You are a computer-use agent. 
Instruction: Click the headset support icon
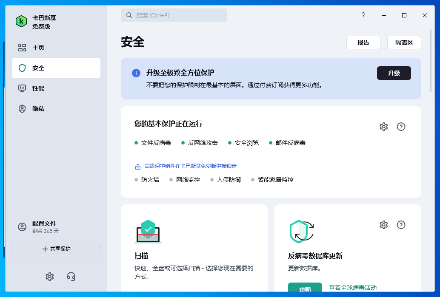click(x=71, y=277)
